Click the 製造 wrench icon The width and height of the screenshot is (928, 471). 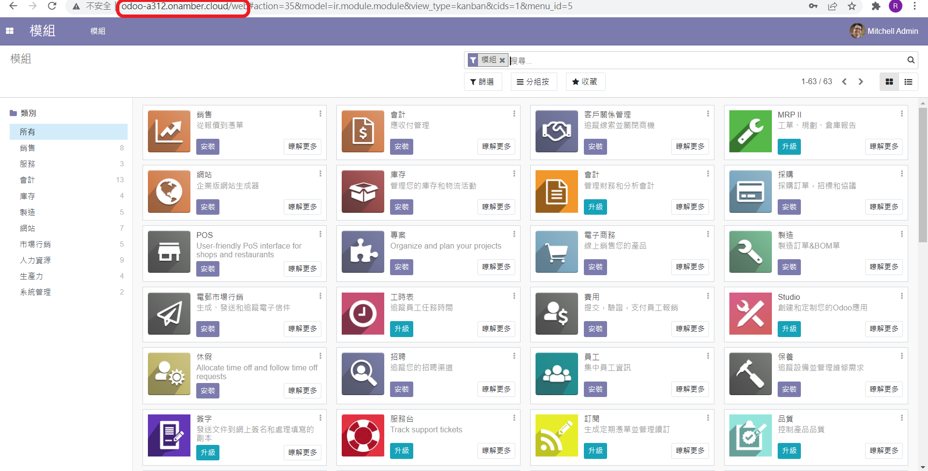click(x=750, y=252)
